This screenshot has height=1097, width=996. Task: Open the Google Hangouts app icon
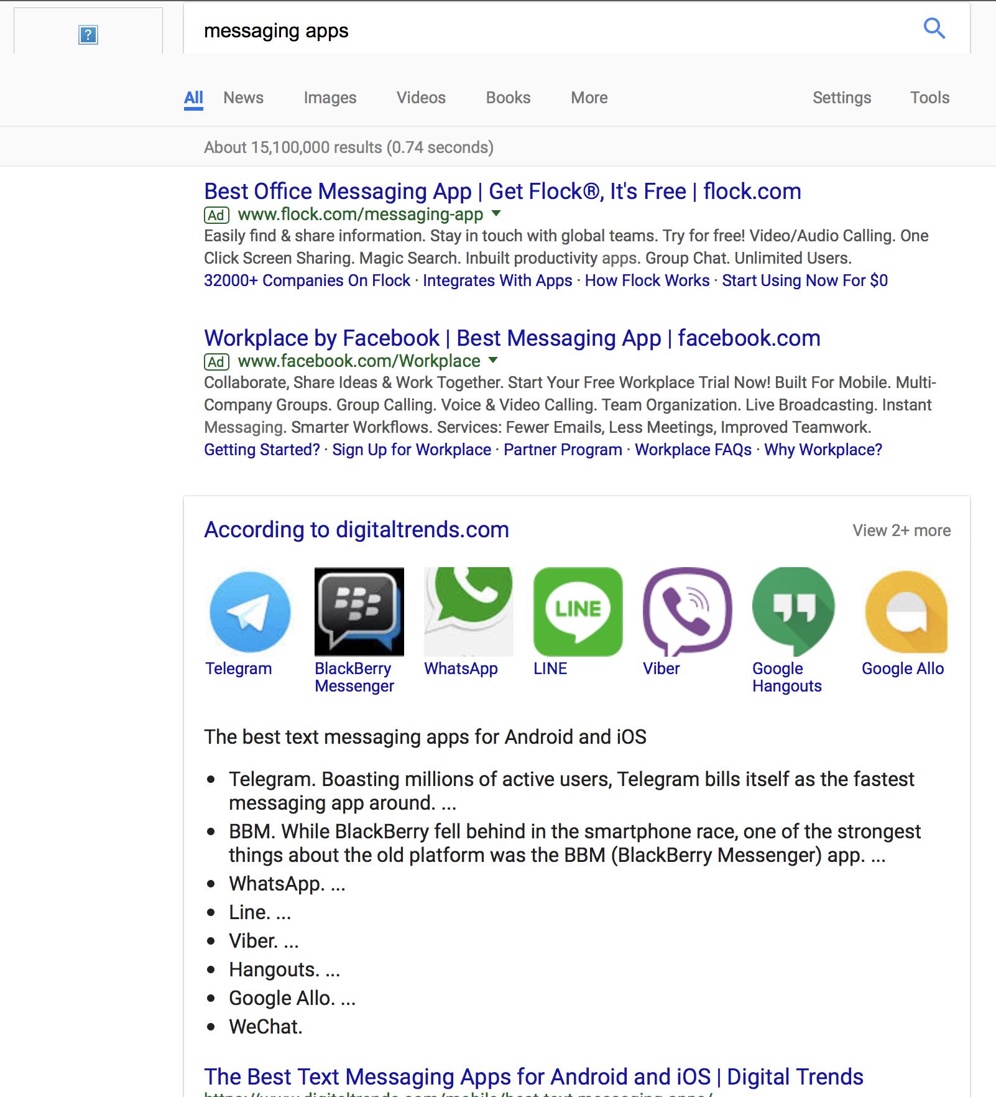[793, 612]
